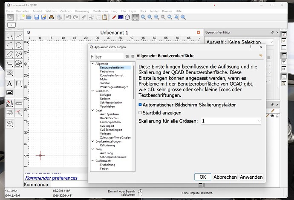Toggle layer visibility eye icon
294x200 pixels.
pyautogui.click(x=272, y=116)
